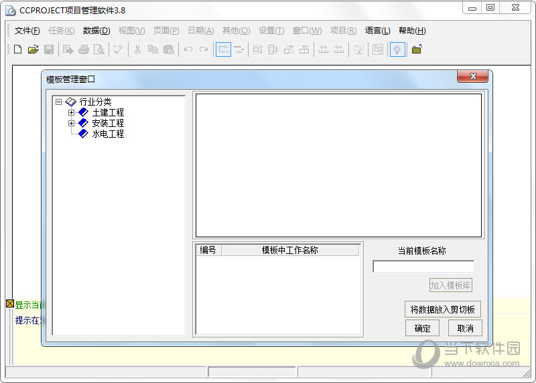Click the 当前模板名称 input field
536x383 pixels.
coord(423,266)
